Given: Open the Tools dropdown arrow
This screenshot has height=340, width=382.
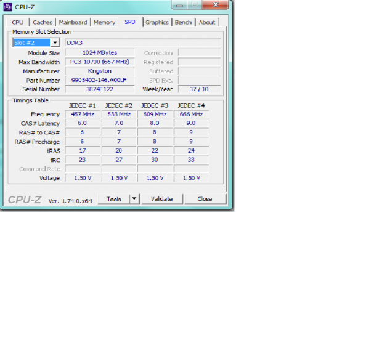Looking at the screenshot, I should tap(134, 199).
